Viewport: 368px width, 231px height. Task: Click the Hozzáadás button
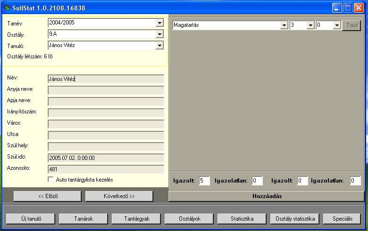267,196
